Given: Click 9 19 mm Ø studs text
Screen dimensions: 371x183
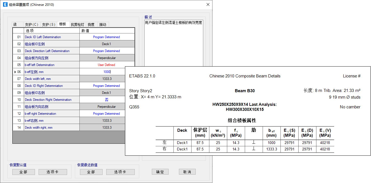Looking at the screenshot, I should click(345, 97).
